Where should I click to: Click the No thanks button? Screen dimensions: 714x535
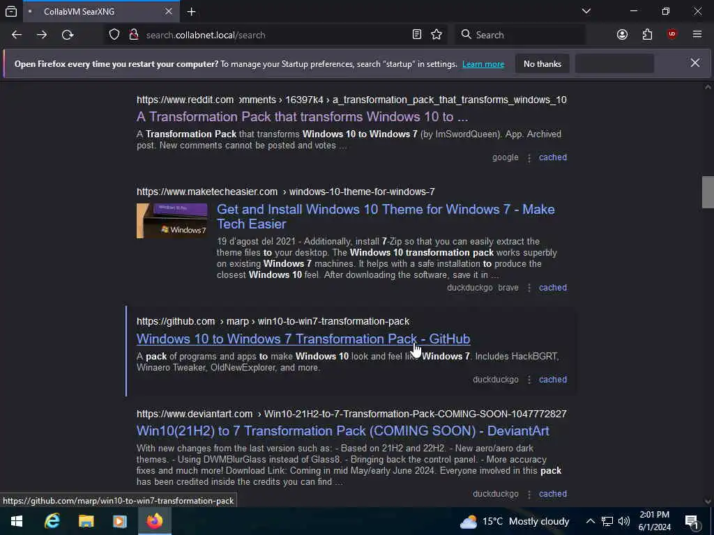pyautogui.click(x=542, y=63)
